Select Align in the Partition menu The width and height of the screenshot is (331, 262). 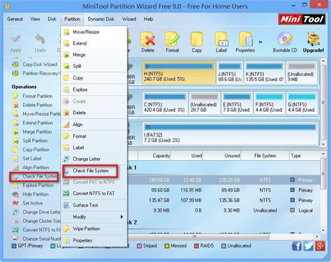click(94, 124)
